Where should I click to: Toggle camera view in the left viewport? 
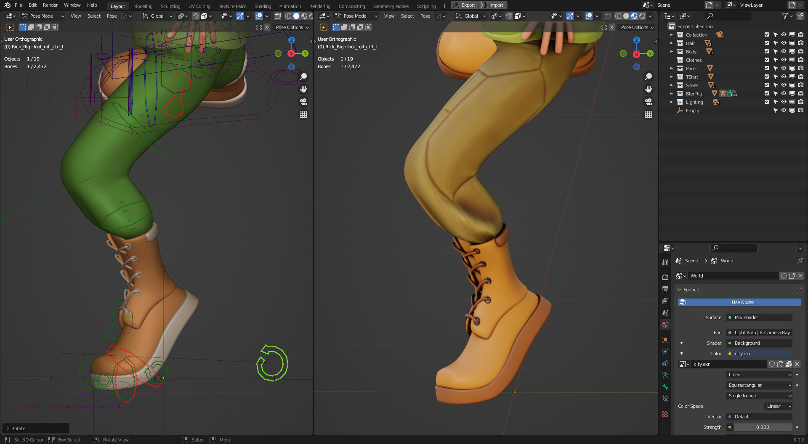(x=303, y=102)
